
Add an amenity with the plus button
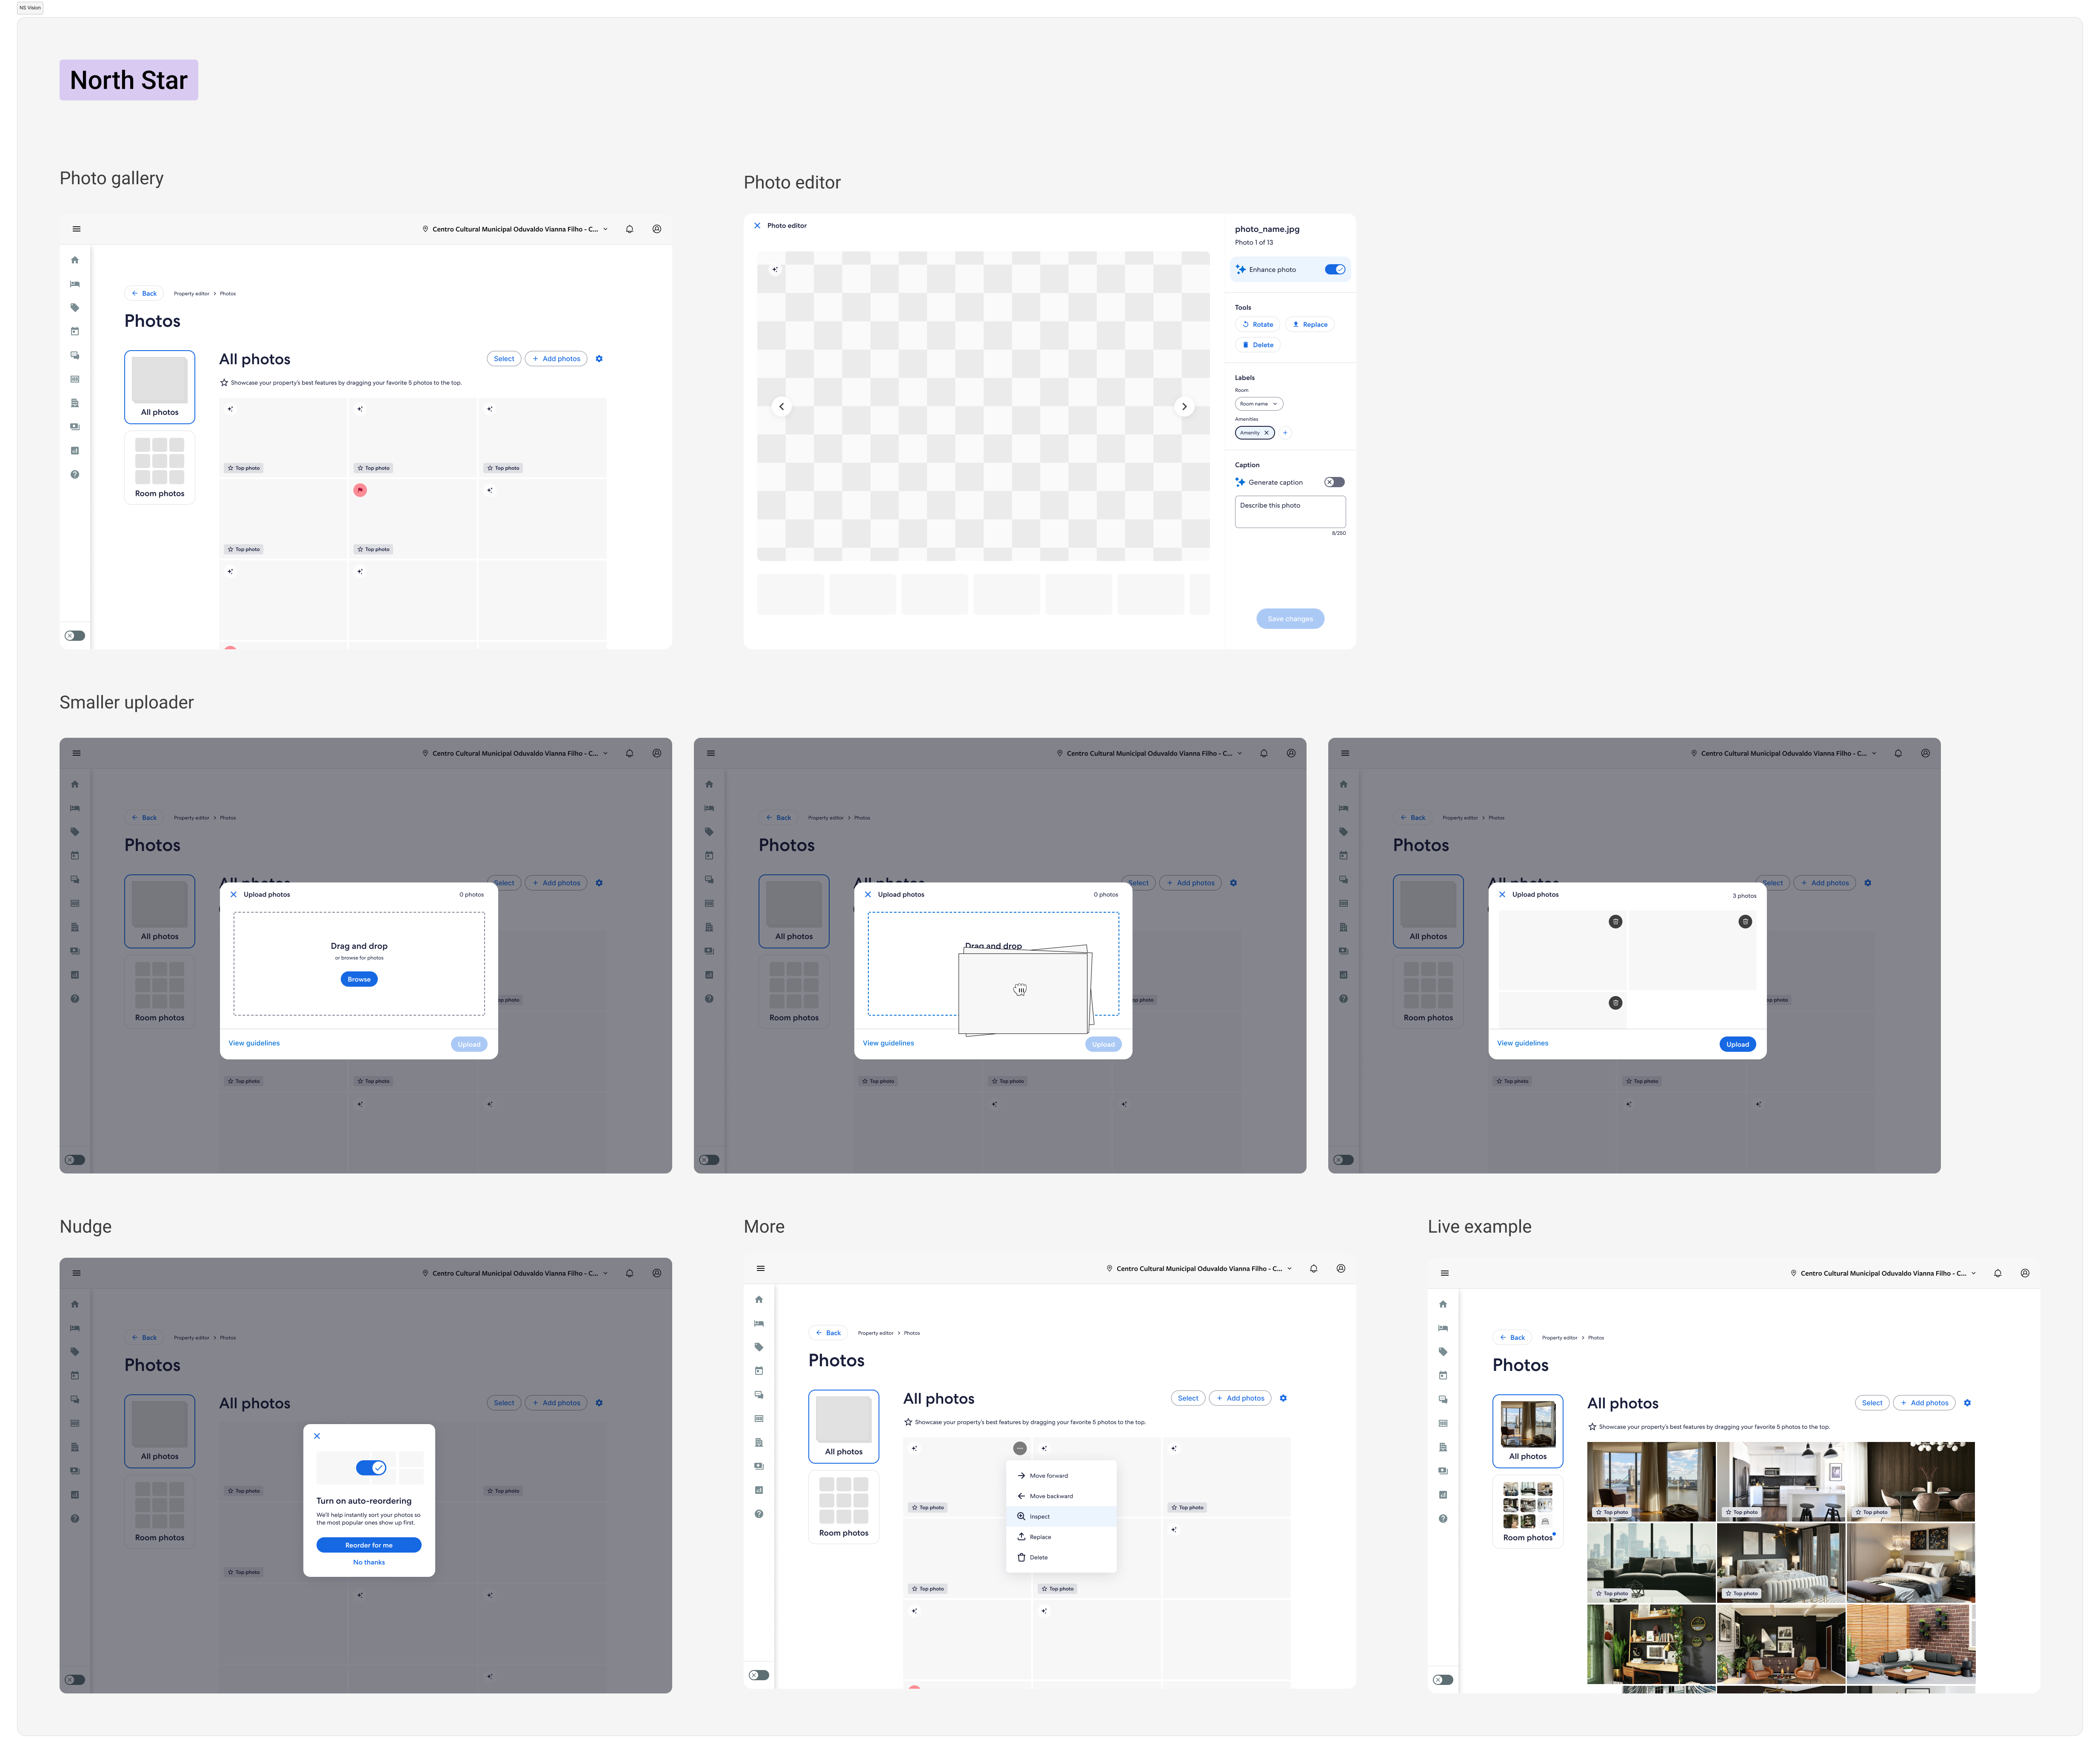[1285, 433]
